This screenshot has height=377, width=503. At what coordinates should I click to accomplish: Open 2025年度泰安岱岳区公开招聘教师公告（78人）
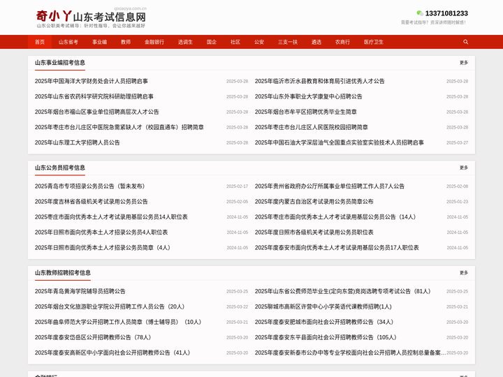pyautogui.click(x=93, y=338)
